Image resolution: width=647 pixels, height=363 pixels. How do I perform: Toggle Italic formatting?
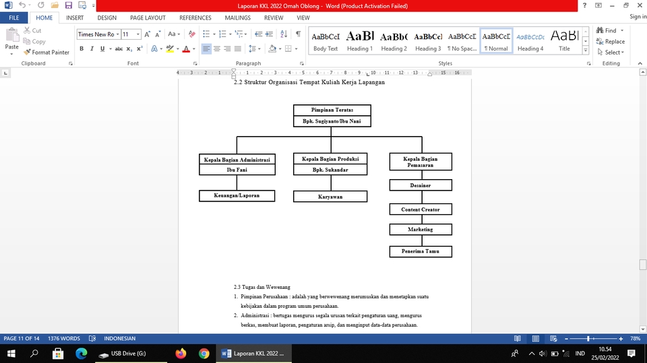coord(92,48)
